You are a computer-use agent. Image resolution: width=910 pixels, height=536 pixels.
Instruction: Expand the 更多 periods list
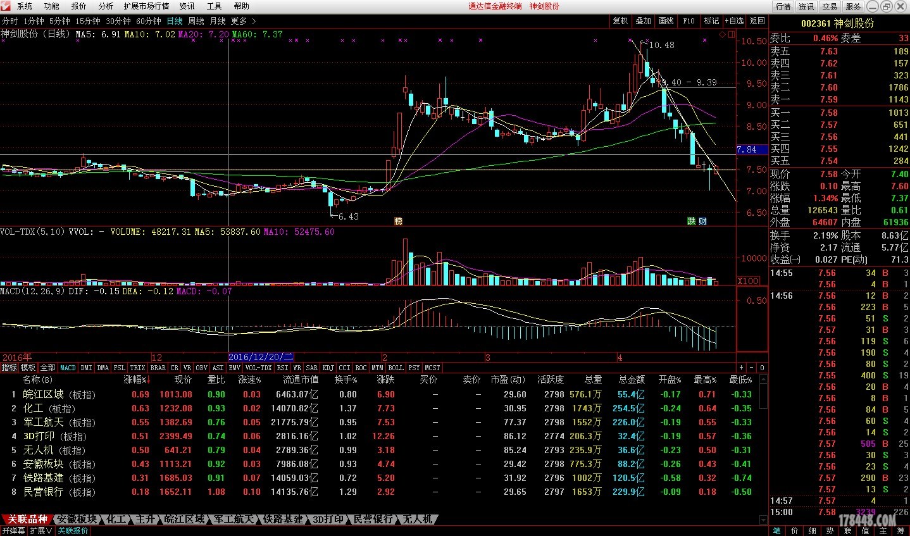pos(243,21)
